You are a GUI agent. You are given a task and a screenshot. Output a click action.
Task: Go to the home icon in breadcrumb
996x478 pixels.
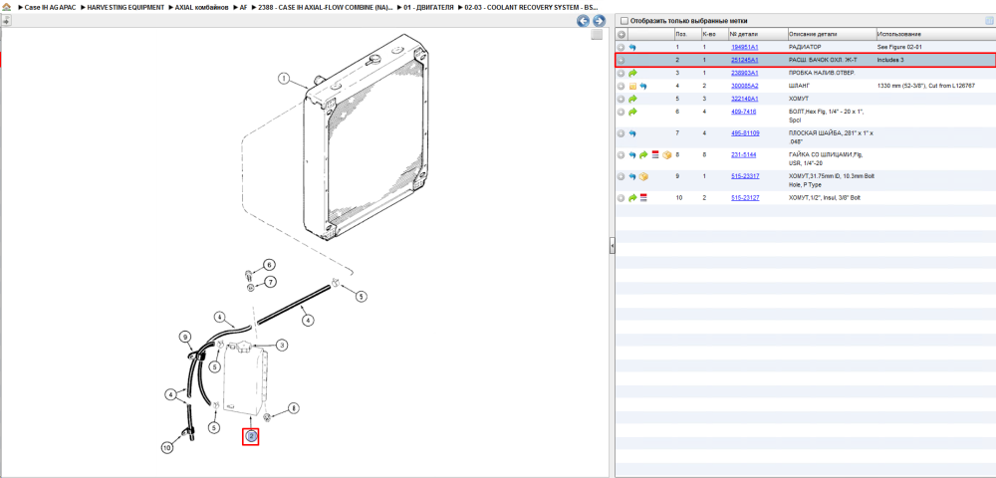pos(6,7)
